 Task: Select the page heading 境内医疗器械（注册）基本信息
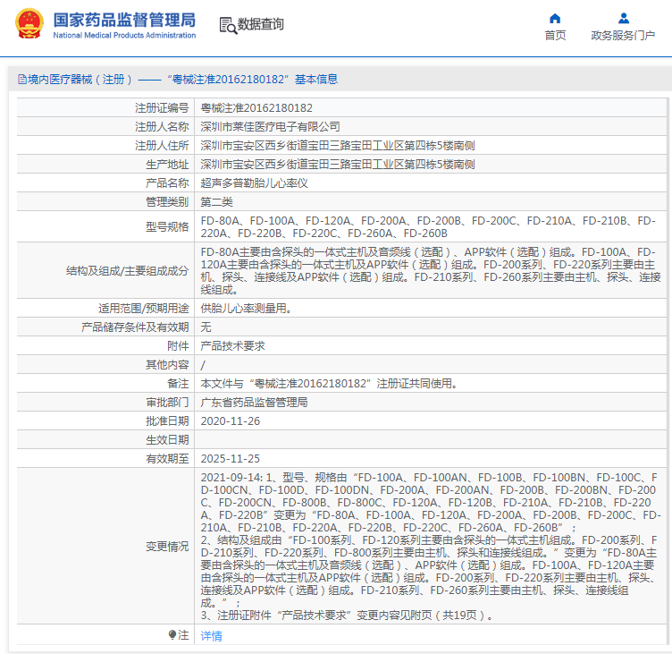pos(178,80)
